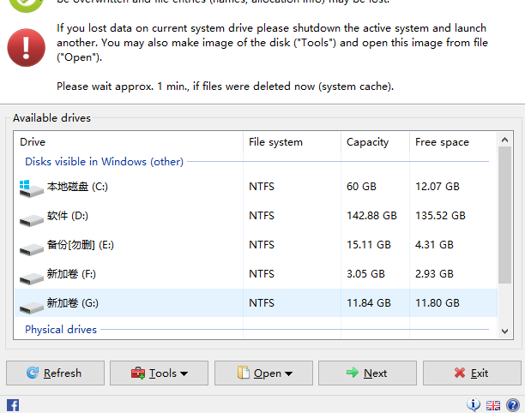Screen dimensions: 525x418
Task: Collapse Disks visible in Windows group
Action: (104, 161)
